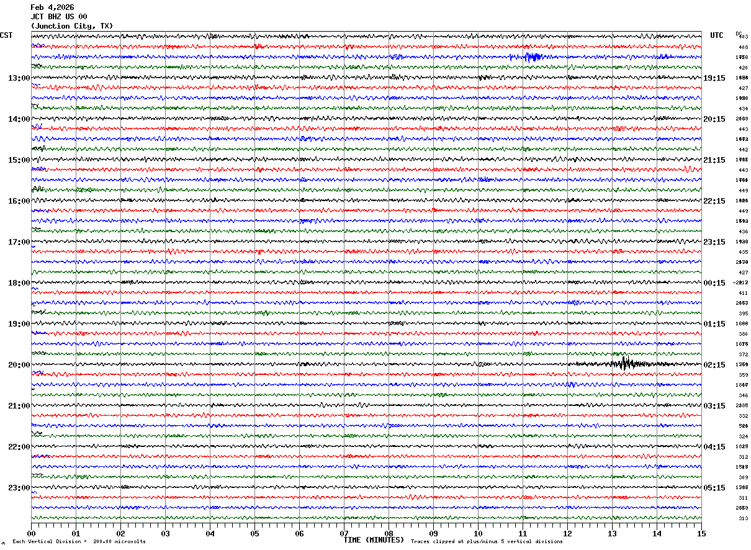Select the 20:00 CST row label

click(19, 365)
